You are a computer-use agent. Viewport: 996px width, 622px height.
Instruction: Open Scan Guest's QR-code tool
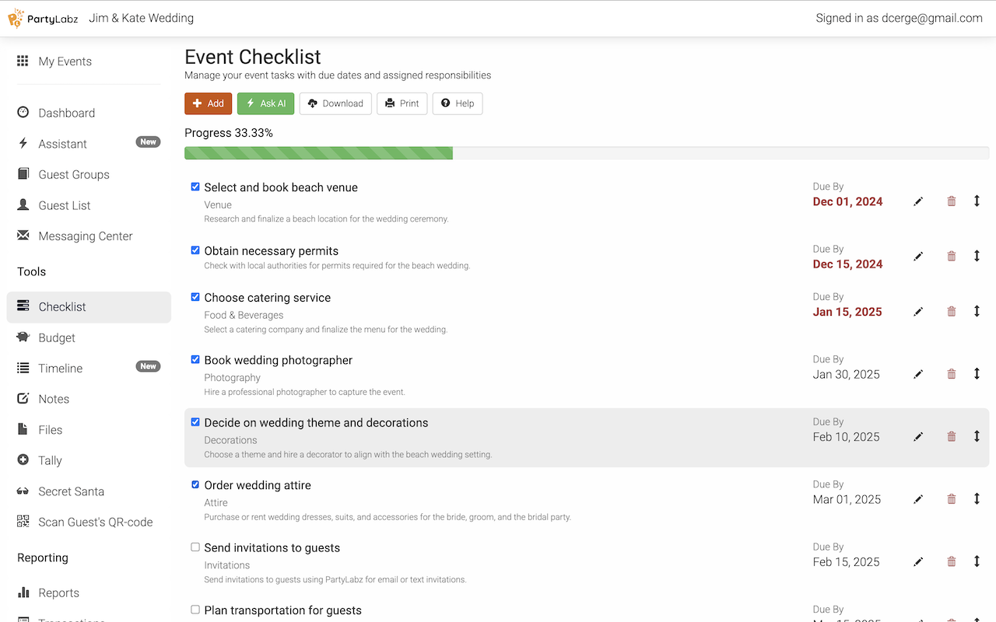95,522
